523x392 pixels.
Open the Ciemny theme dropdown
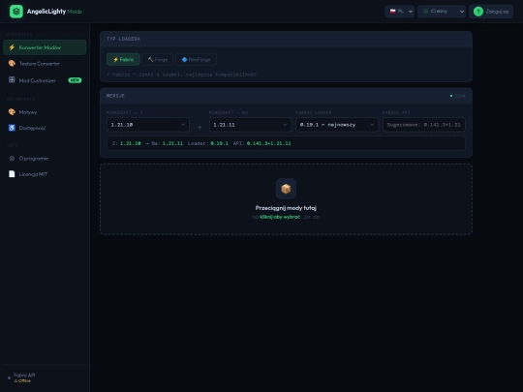coord(442,12)
